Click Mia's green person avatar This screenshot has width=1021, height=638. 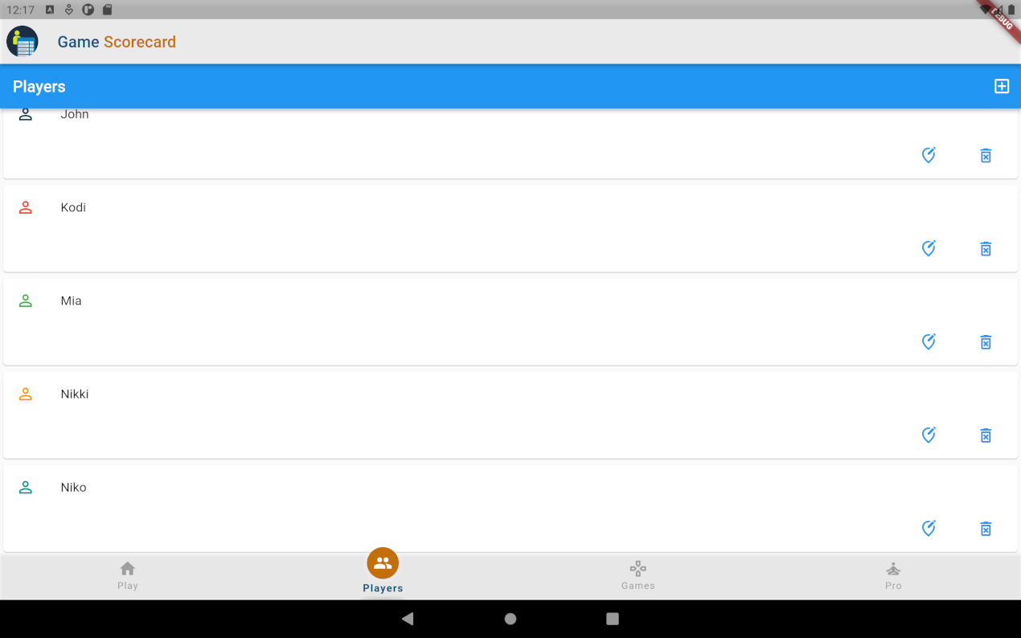26,301
